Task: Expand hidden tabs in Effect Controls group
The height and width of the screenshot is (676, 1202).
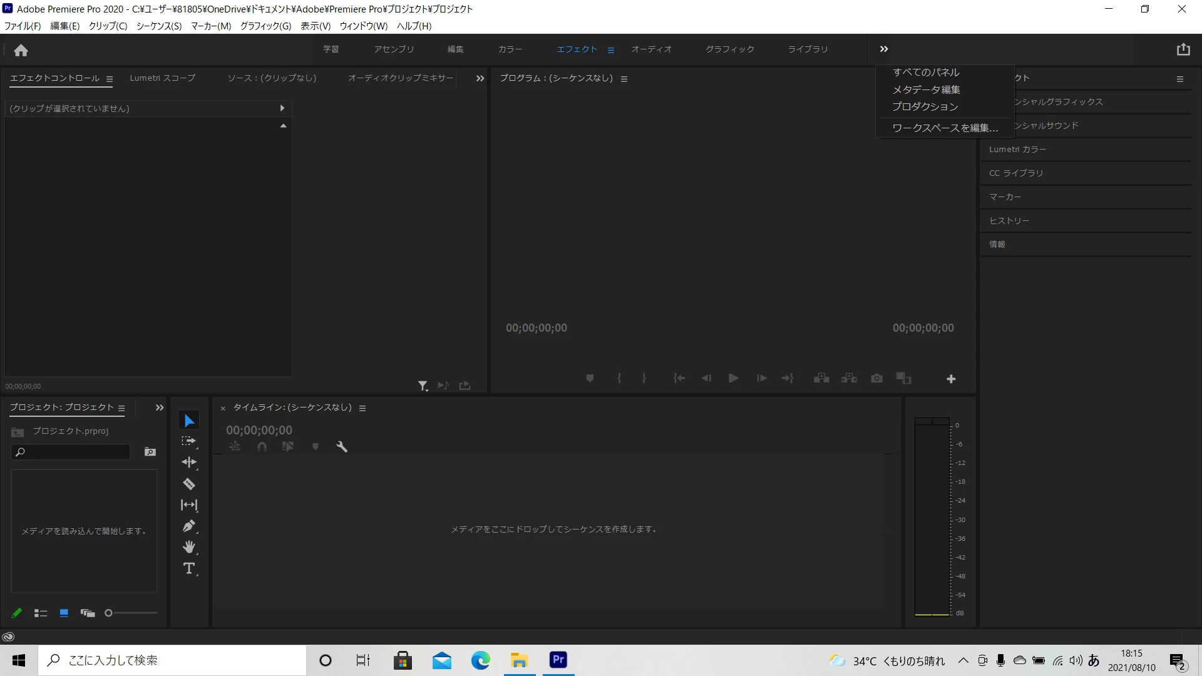Action: (480, 78)
